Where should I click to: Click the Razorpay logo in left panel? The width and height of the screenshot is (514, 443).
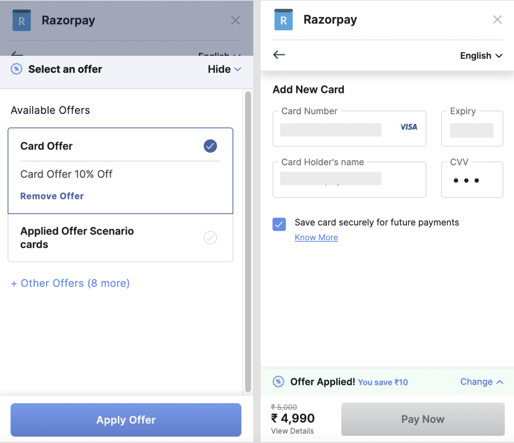[22, 21]
